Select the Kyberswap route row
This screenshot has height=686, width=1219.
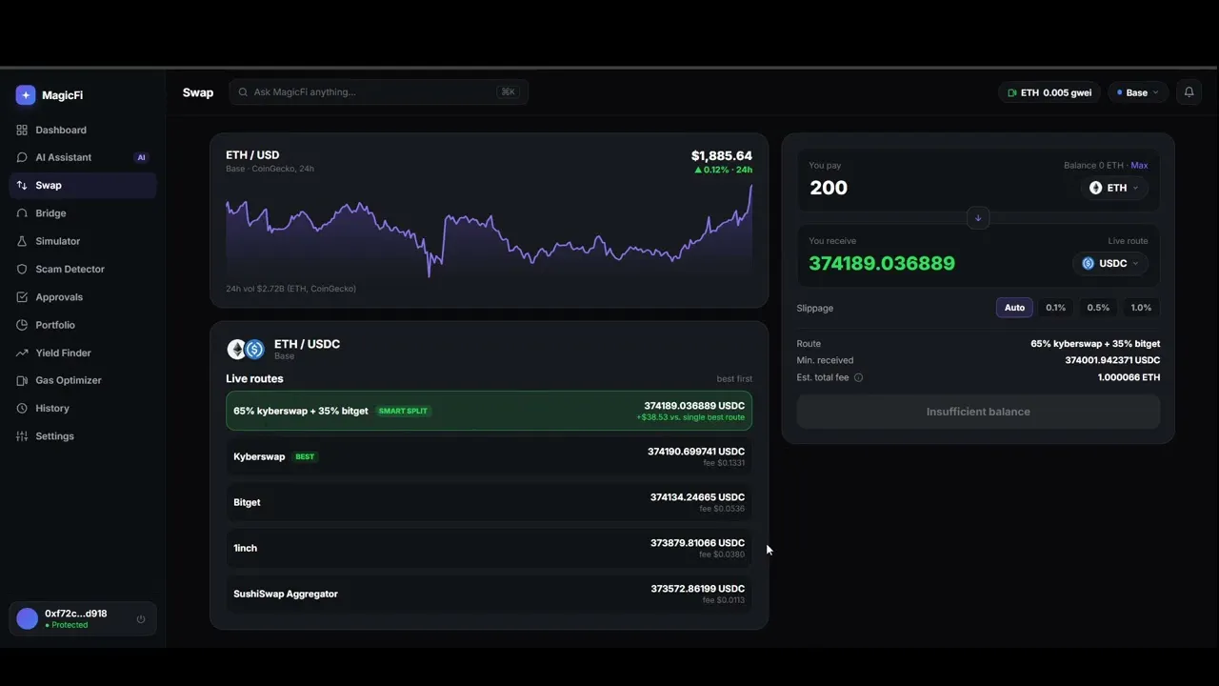(489, 456)
